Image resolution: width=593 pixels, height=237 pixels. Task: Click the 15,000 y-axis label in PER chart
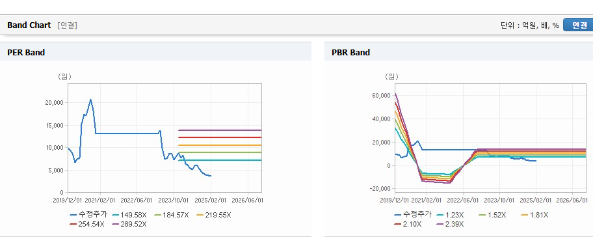point(55,125)
